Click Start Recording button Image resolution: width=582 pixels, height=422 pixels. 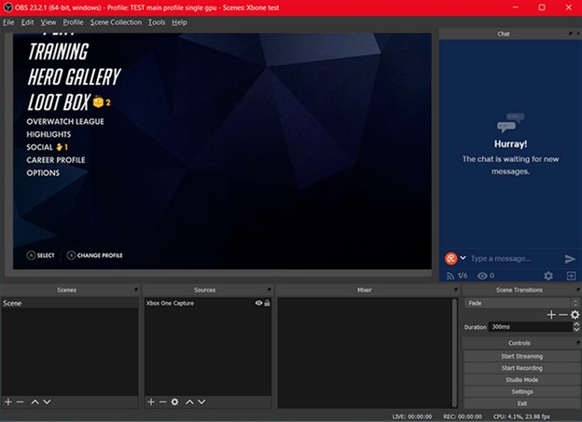(x=522, y=368)
